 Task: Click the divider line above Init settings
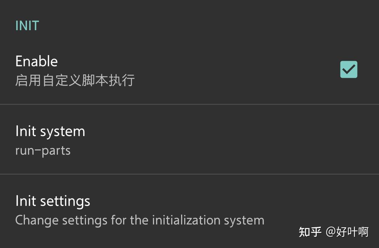(189, 174)
